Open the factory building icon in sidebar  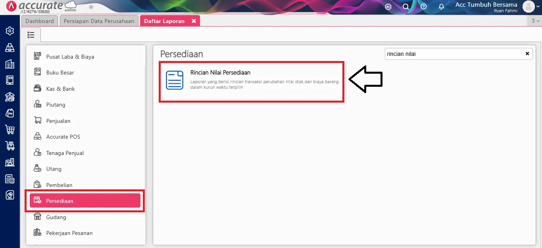coord(10,162)
